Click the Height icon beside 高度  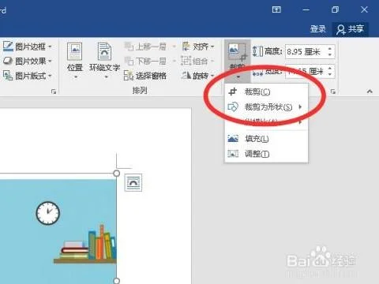[257, 51]
